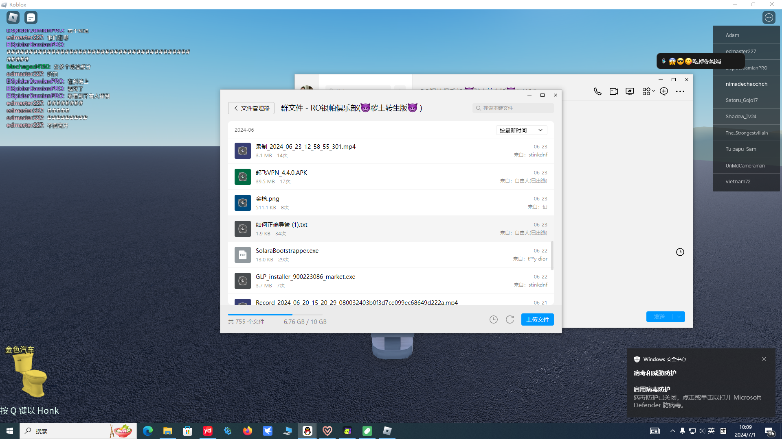Screen dimensions: 782x439
Task: Open Roblox more options ellipsis button
Action: 769,17
